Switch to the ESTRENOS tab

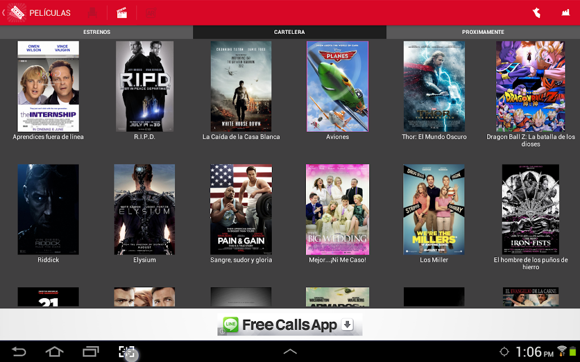click(x=96, y=32)
